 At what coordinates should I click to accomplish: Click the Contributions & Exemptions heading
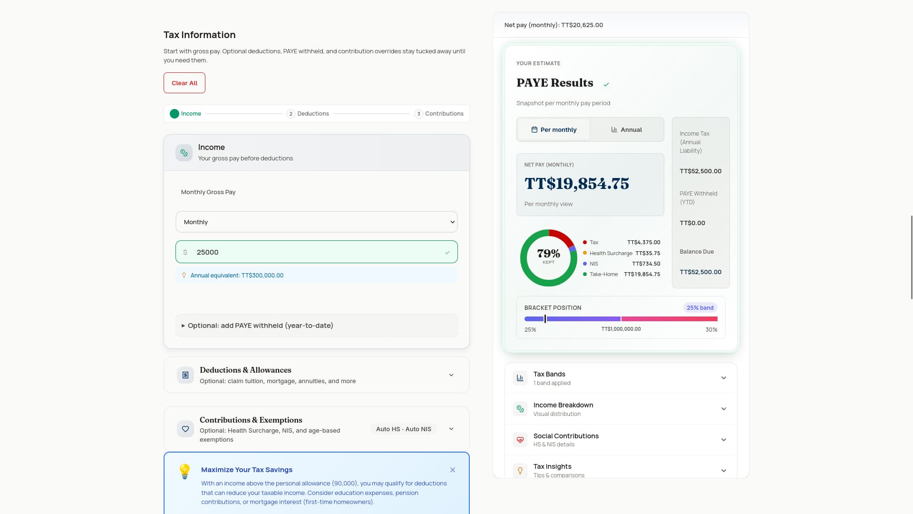click(x=251, y=420)
